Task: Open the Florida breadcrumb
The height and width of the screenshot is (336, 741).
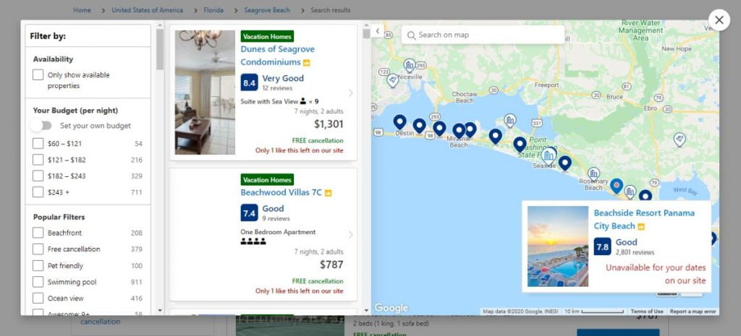Action: (213, 10)
